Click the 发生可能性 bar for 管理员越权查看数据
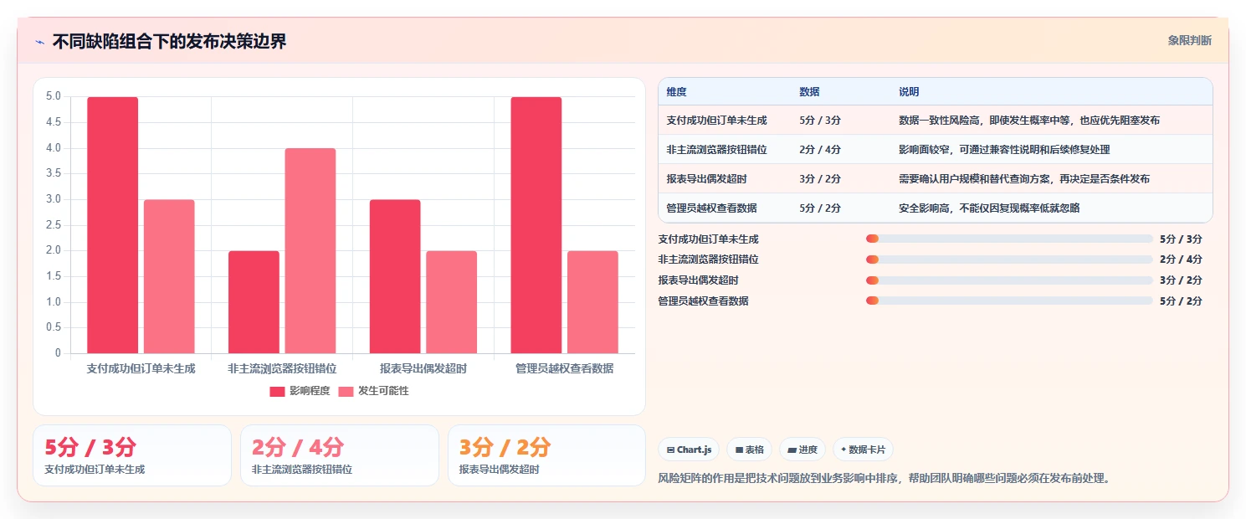The width and height of the screenshot is (1246, 519). [593, 302]
